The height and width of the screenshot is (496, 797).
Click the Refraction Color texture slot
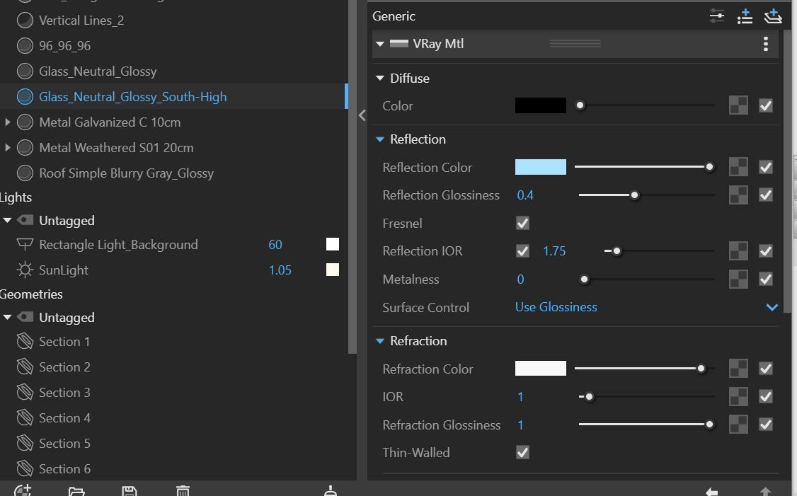tap(738, 369)
